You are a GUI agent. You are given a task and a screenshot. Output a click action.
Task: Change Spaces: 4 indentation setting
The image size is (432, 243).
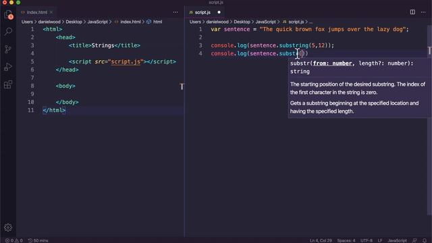346,240
